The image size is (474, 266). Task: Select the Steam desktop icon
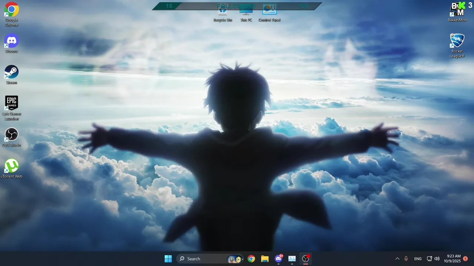point(11,75)
